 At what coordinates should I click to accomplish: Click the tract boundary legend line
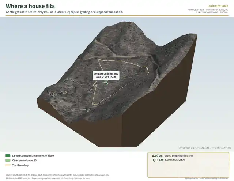[8, 165]
